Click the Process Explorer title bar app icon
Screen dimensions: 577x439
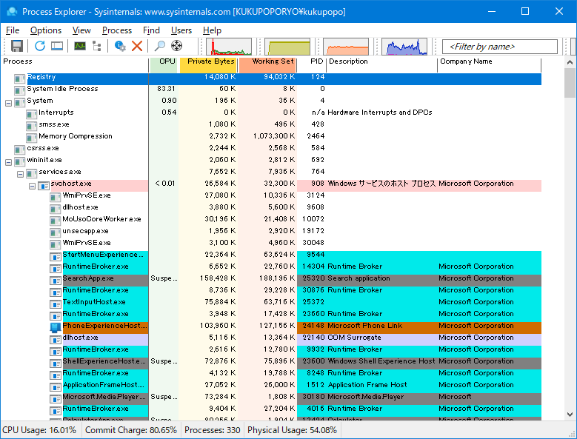point(12,11)
